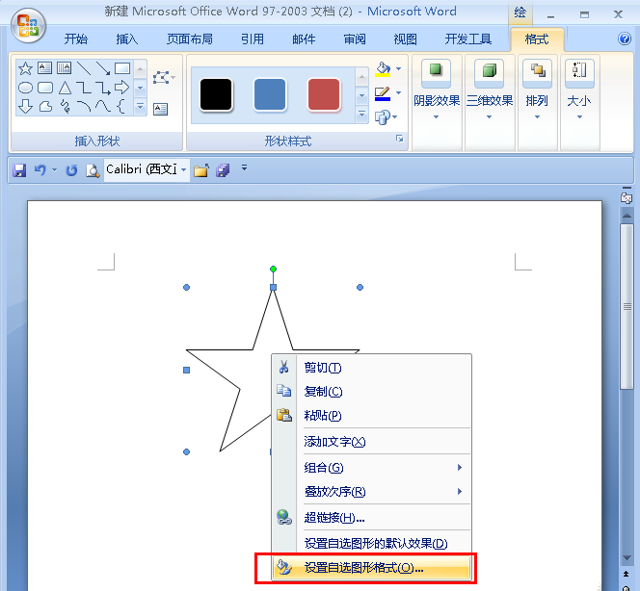This screenshot has width=640, height=591.
Task: Switch to the 开始 ribbon tab
Action: pos(76,39)
